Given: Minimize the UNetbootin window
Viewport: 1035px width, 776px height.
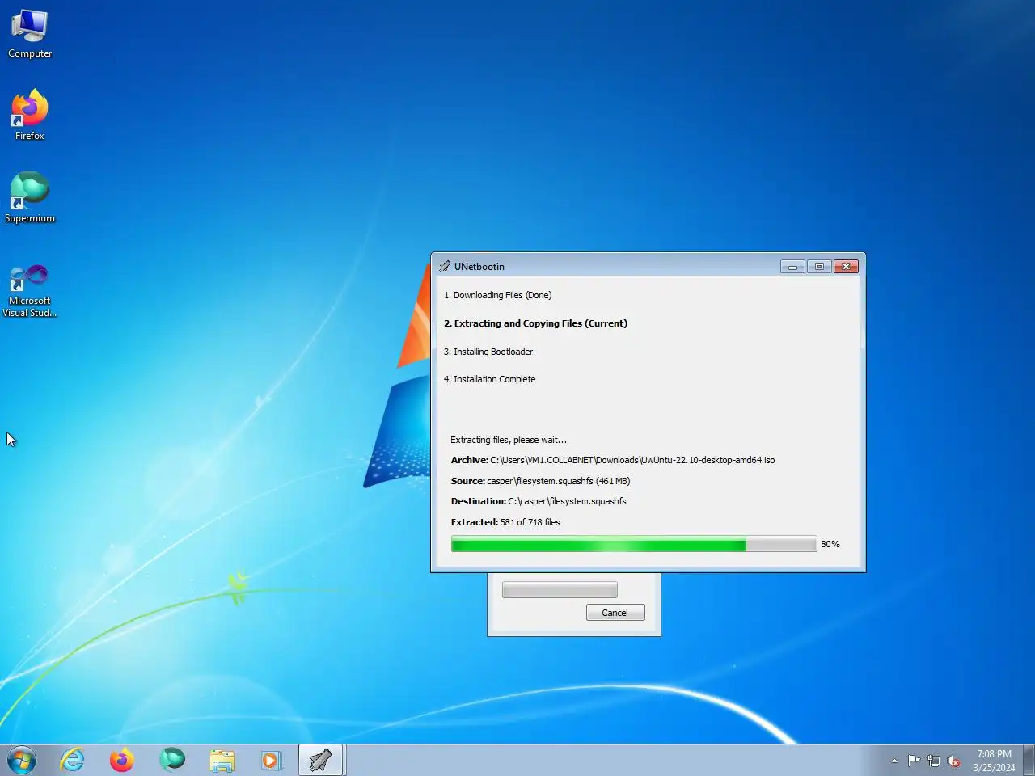Looking at the screenshot, I should pos(792,266).
